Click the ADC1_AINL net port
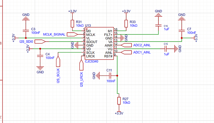The width and height of the screenshot is (214, 123). [126, 52]
